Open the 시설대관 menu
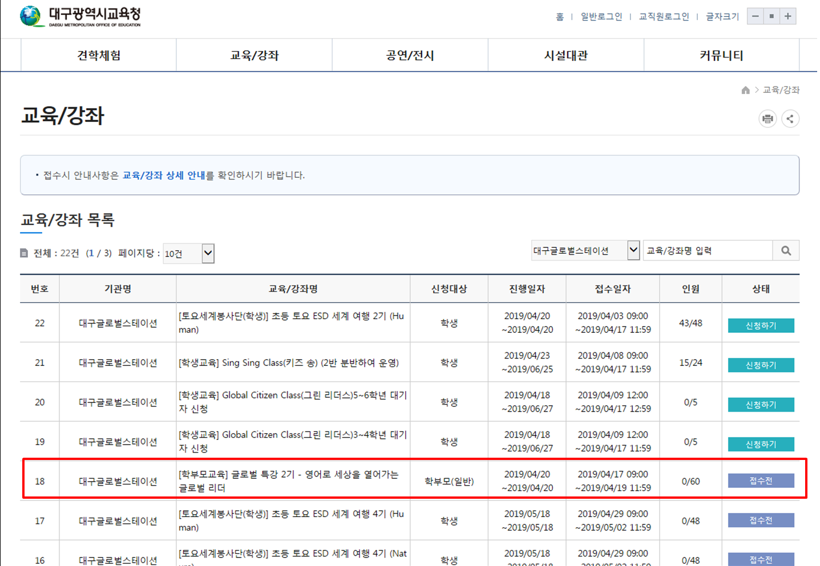Screen dimensions: 820x566 tap(565, 55)
